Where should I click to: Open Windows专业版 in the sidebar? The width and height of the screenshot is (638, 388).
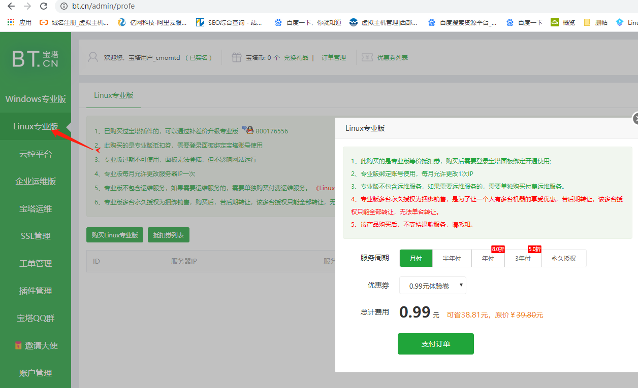pyautogui.click(x=36, y=99)
